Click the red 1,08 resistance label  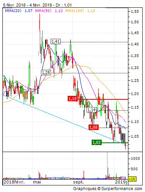pos(94,127)
